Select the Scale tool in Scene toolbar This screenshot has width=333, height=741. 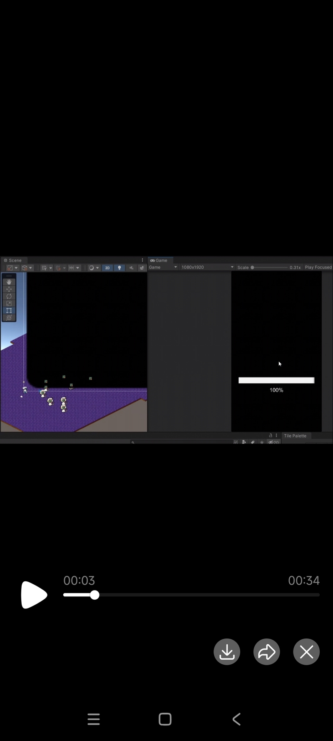[9, 303]
